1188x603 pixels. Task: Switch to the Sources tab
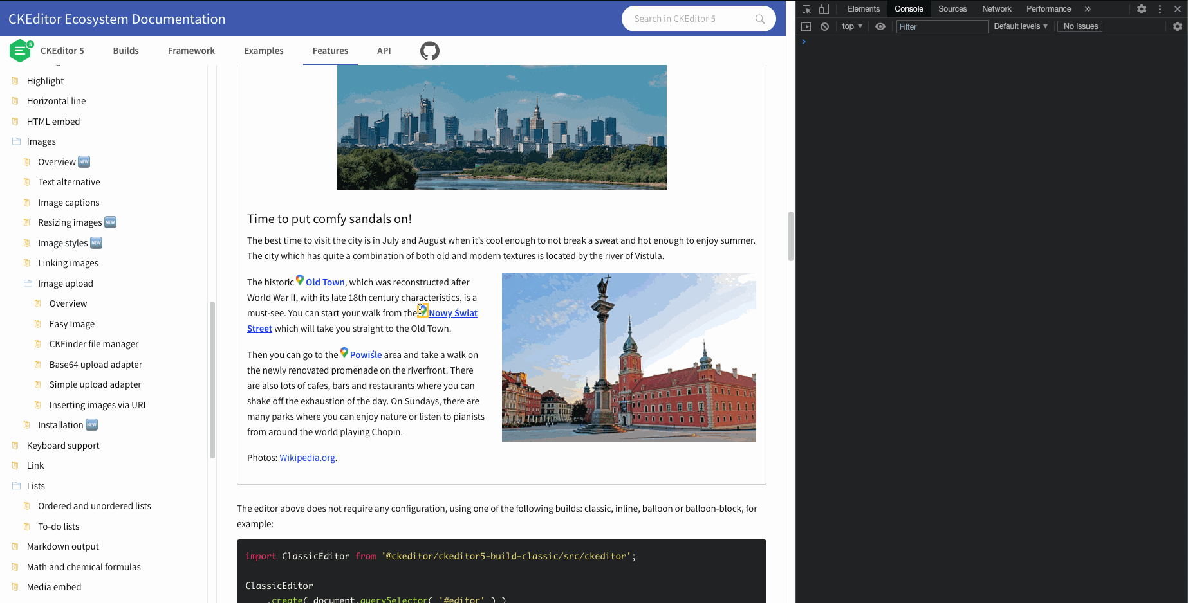[952, 9]
